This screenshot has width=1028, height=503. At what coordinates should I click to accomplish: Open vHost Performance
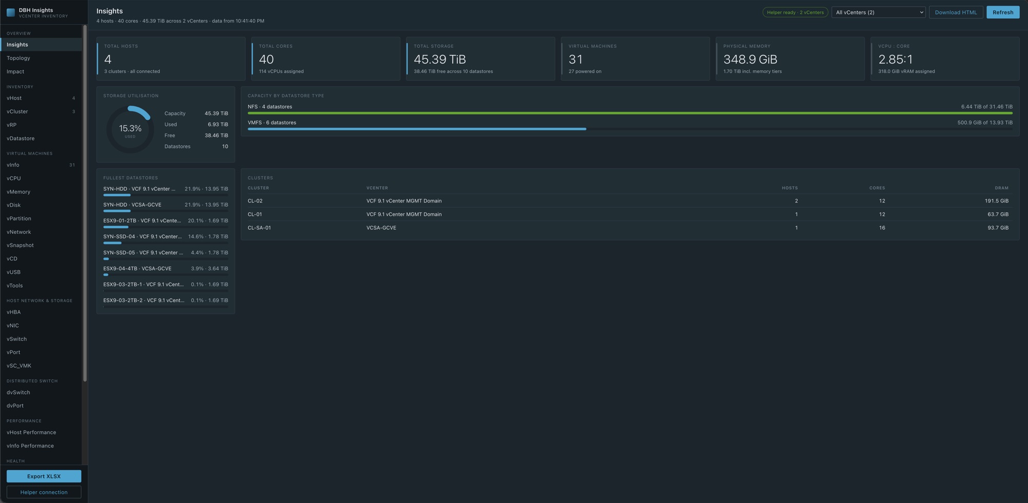[x=41, y=432]
